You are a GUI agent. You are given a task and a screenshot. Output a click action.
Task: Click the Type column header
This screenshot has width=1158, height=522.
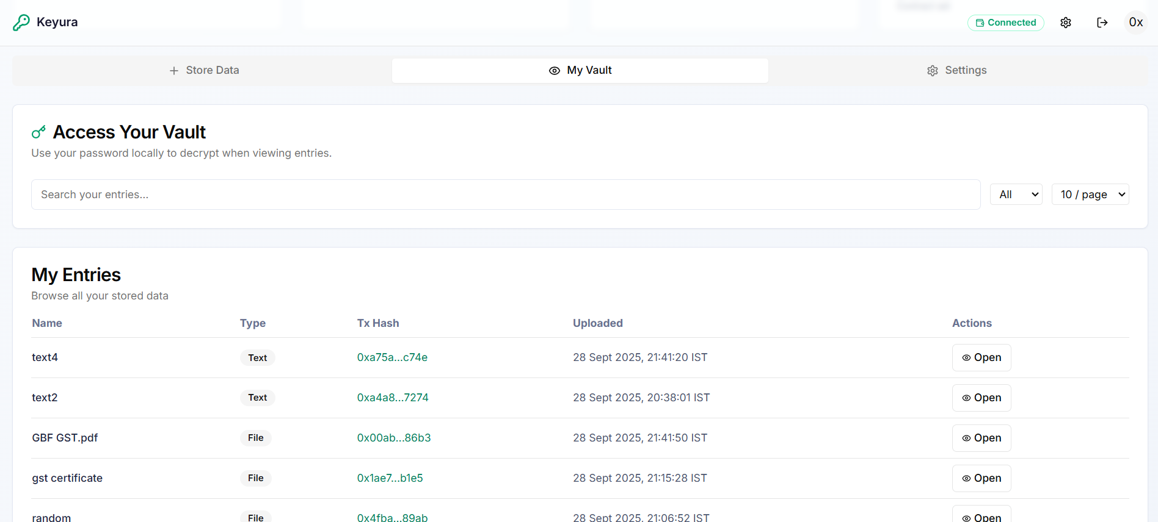pyautogui.click(x=253, y=323)
